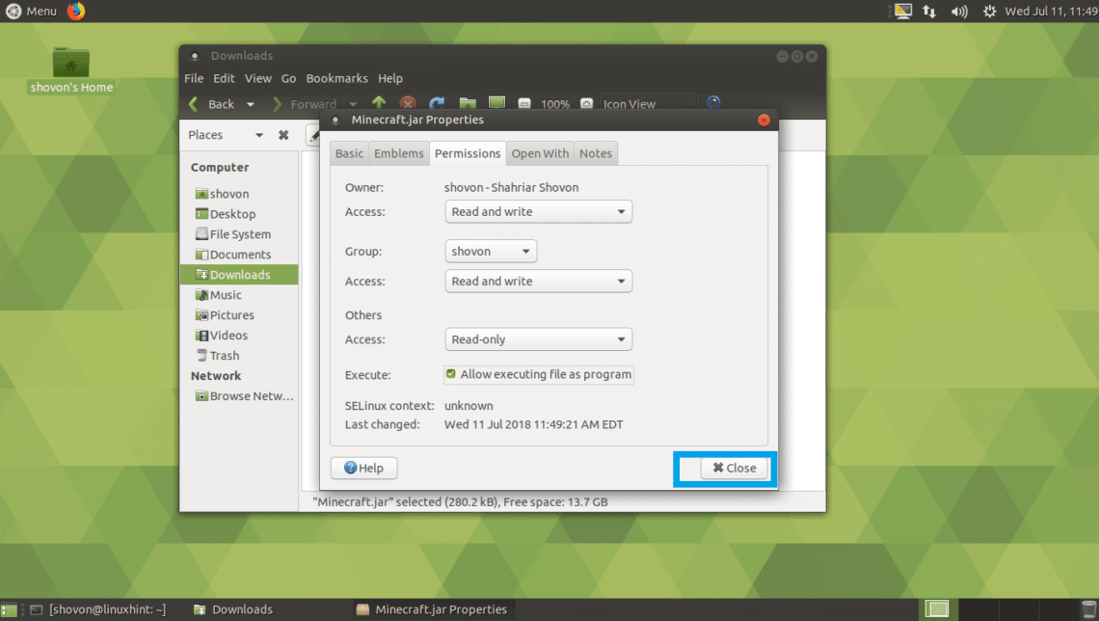Switch to the Emblems tab

(398, 153)
